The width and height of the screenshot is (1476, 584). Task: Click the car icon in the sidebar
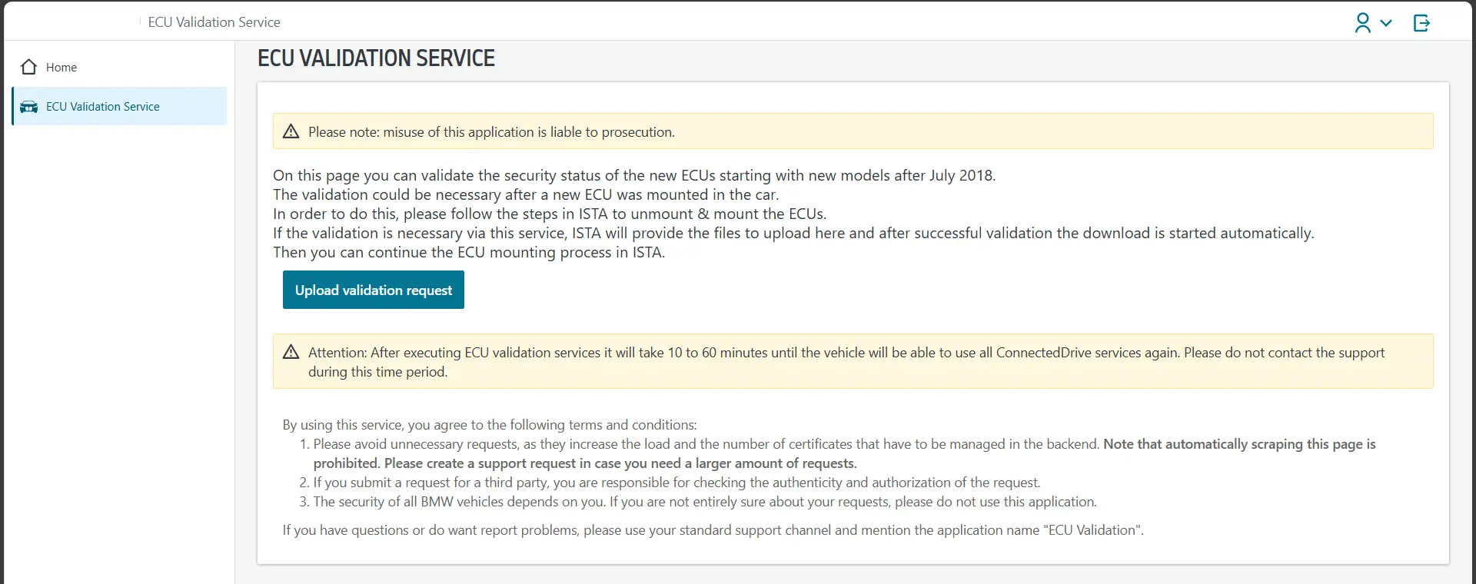[x=29, y=107]
